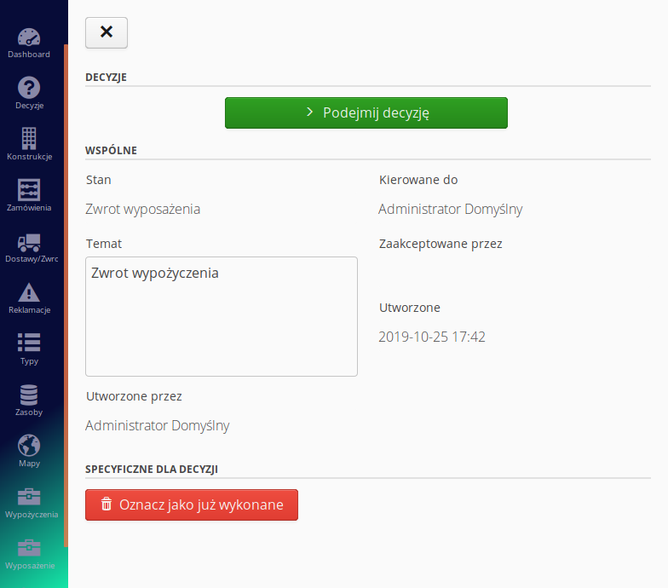
Task: Go to Dostawy/Zwroty truck icon
Action: [x=29, y=242]
